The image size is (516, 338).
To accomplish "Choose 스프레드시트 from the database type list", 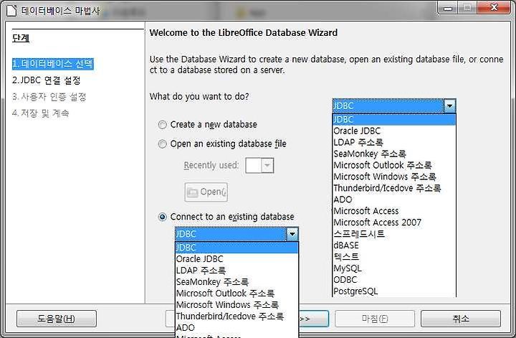I will point(394,234).
